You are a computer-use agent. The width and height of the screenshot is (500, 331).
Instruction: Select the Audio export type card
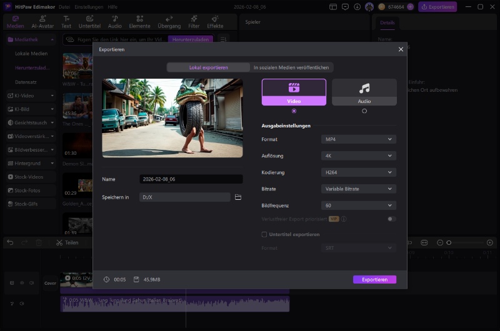(x=364, y=92)
